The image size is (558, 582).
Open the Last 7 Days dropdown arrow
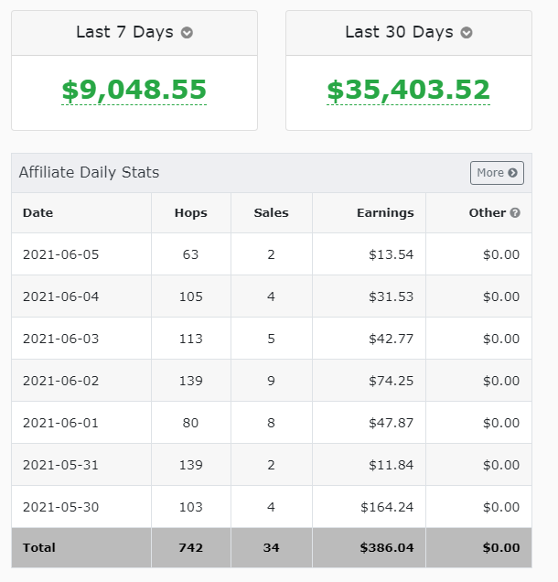187,33
